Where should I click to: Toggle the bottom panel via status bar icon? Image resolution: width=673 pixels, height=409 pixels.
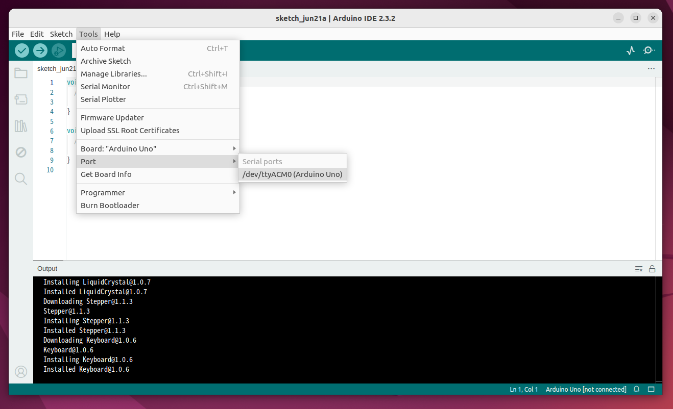click(x=651, y=389)
